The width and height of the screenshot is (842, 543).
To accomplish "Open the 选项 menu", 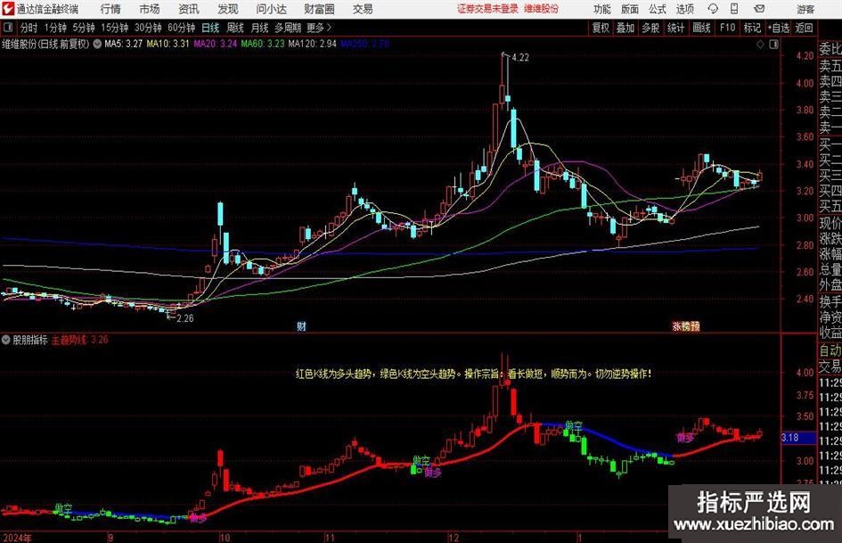I will pyautogui.click(x=684, y=9).
